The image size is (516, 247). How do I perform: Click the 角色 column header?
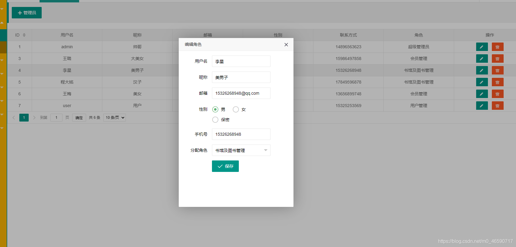(x=419, y=35)
